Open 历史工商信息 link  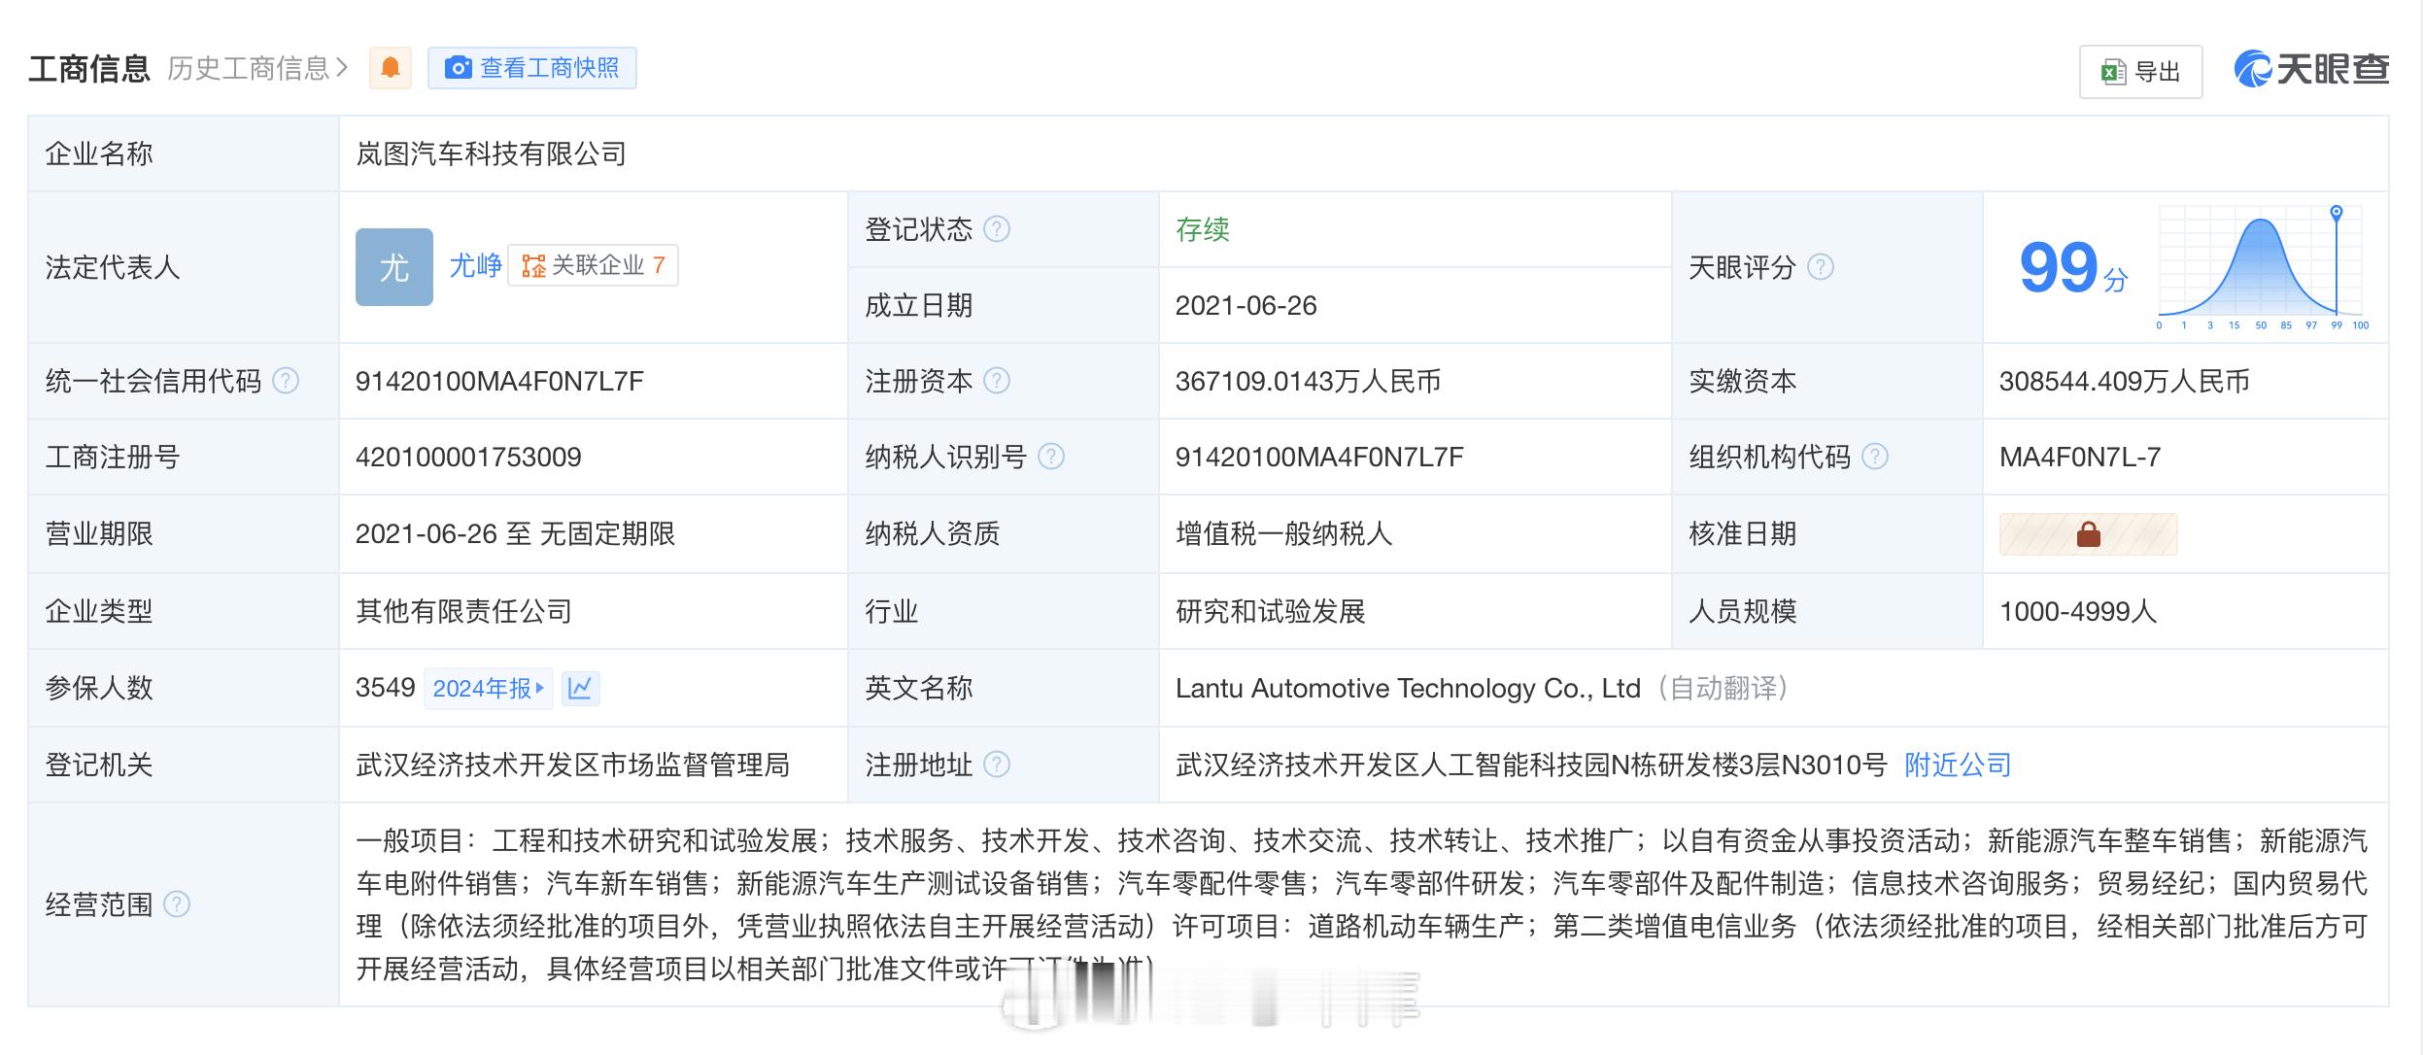(257, 68)
